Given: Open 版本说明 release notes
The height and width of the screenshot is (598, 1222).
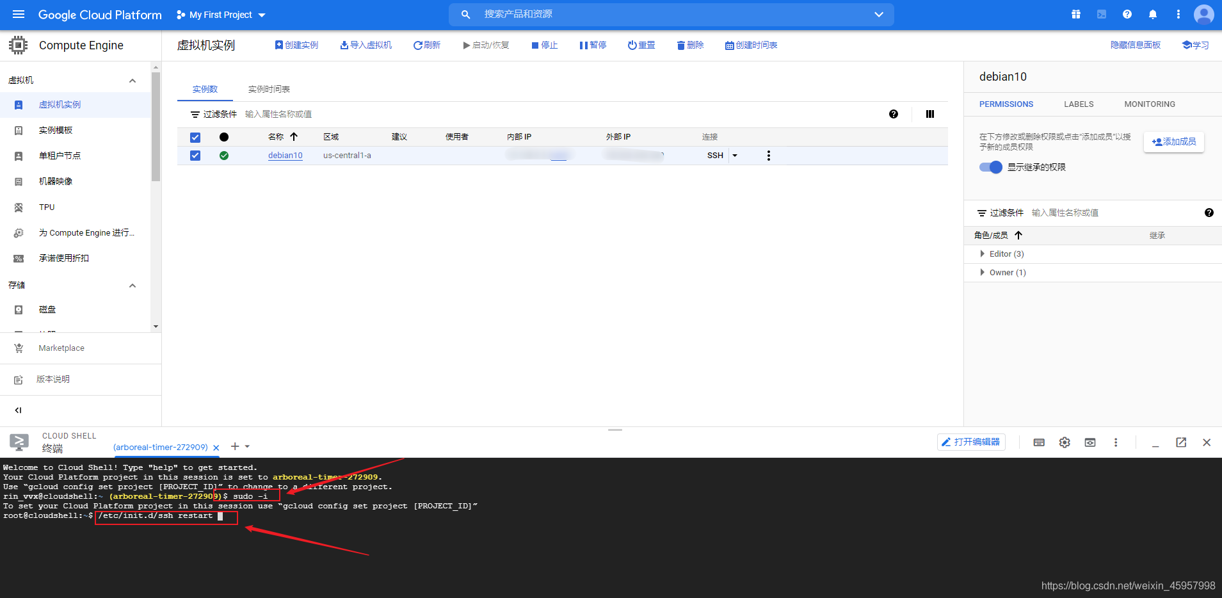Looking at the screenshot, I should coord(53,380).
